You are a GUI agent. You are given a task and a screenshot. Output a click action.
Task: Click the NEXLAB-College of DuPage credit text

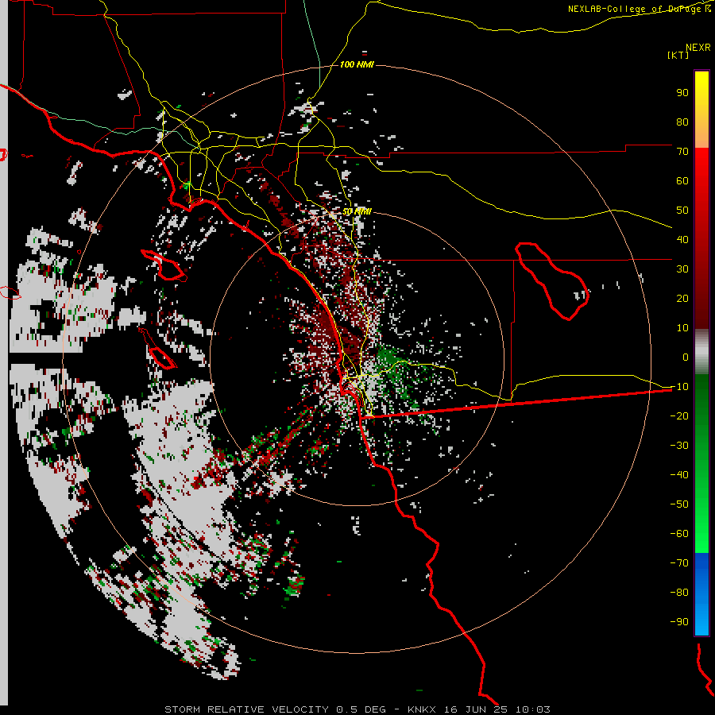click(640, 9)
